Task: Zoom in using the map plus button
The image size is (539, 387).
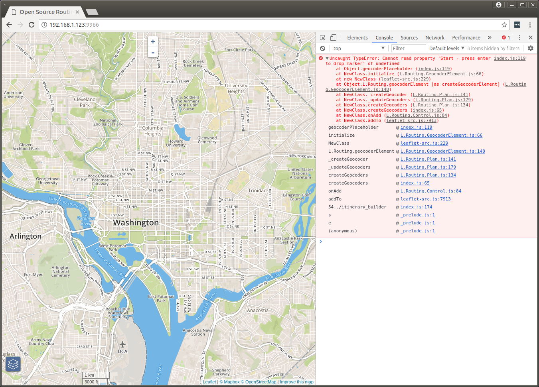Action: (153, 41)
